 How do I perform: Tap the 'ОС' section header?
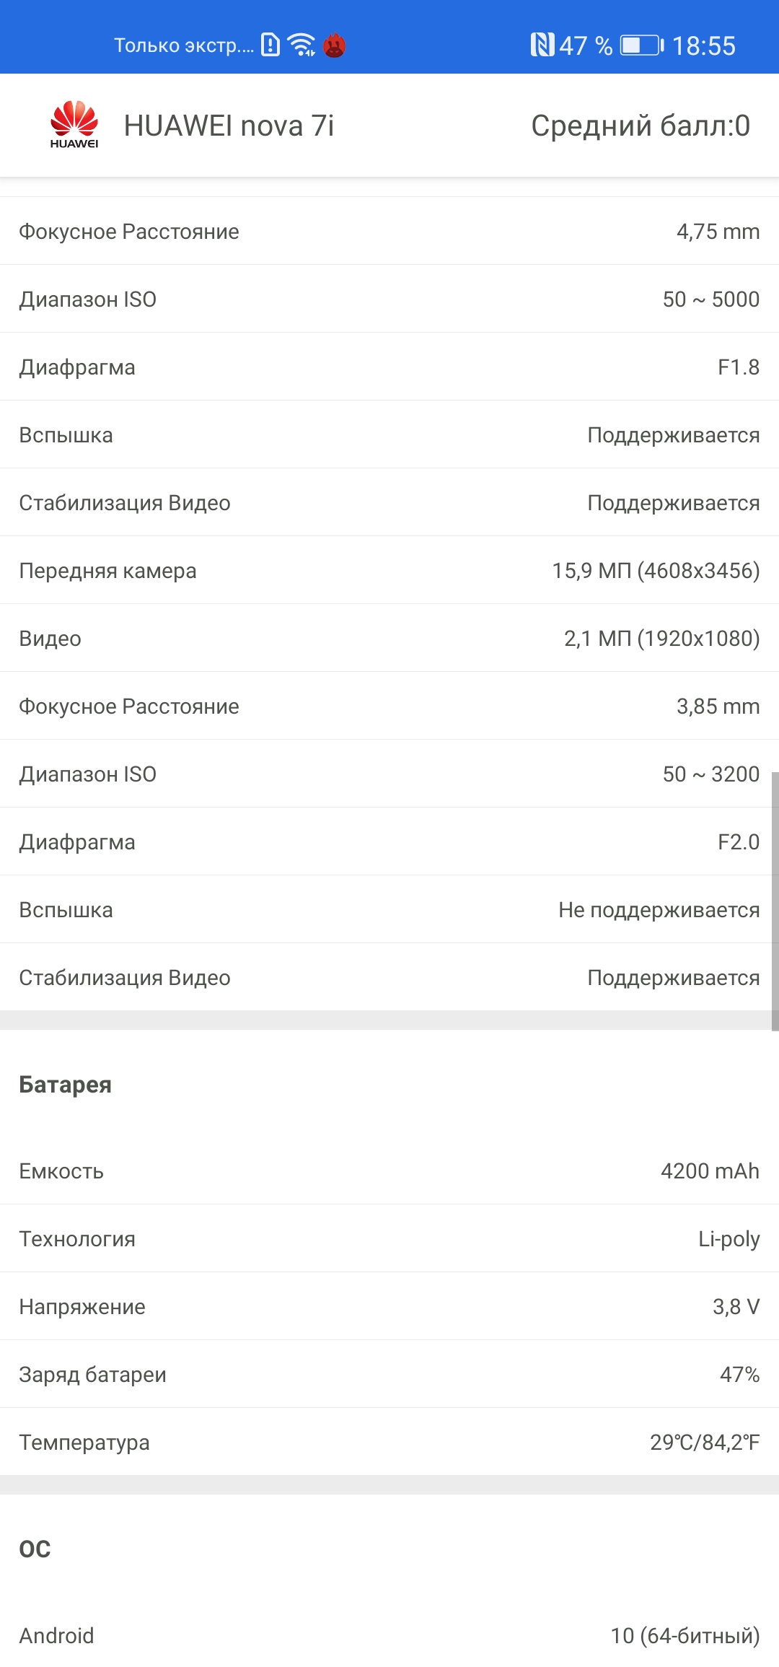point(35,1549)
